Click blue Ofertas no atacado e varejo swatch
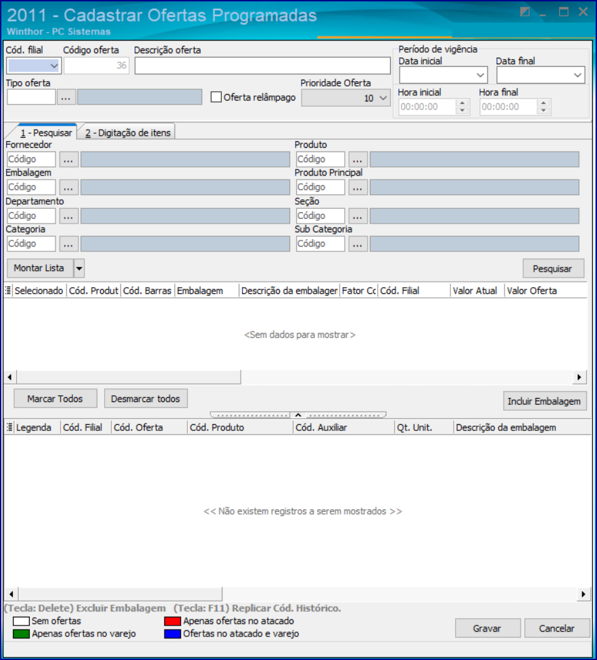 click(172, 634)
